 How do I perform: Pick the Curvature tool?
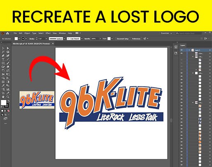8,56
